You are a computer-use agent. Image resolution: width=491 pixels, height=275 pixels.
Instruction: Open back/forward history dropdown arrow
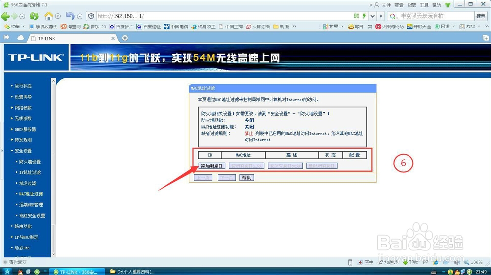click(22, 16)
